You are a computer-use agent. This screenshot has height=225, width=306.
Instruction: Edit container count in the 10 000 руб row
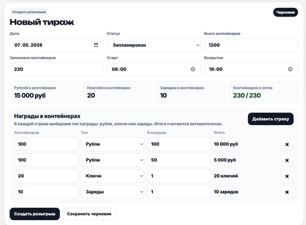pyautogui.click(x=46, y=144)
